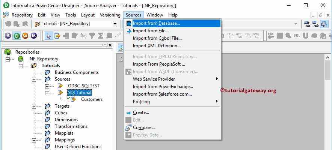Click the f(x) expression transformation icon
The height and width of the screenshot is (150, 332).
pyautogui.click(x=83, y=36)
